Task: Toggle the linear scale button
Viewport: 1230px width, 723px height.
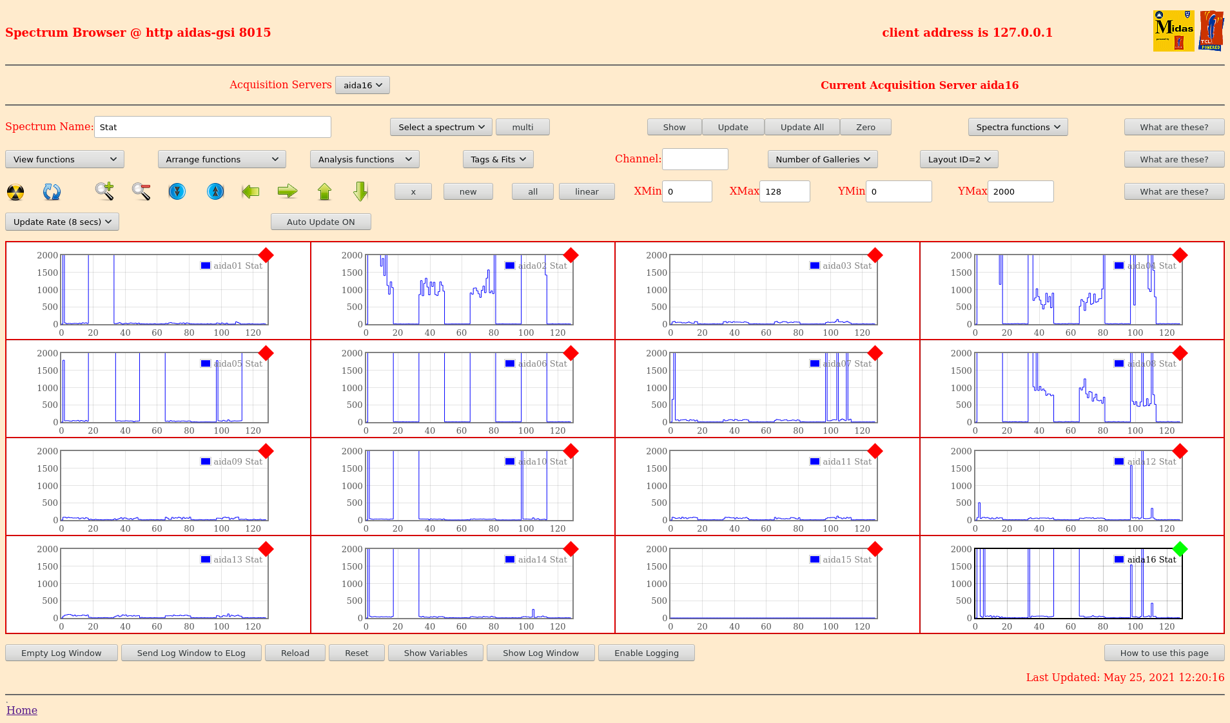Action: coord(586,191)
